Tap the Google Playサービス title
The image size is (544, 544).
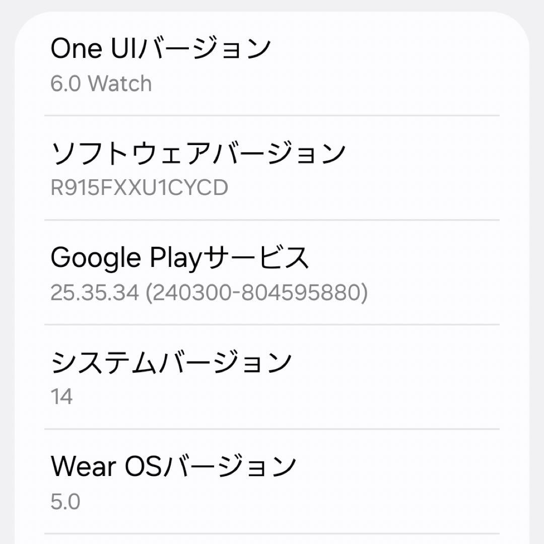pyautogui.click(x=179, y=258)
